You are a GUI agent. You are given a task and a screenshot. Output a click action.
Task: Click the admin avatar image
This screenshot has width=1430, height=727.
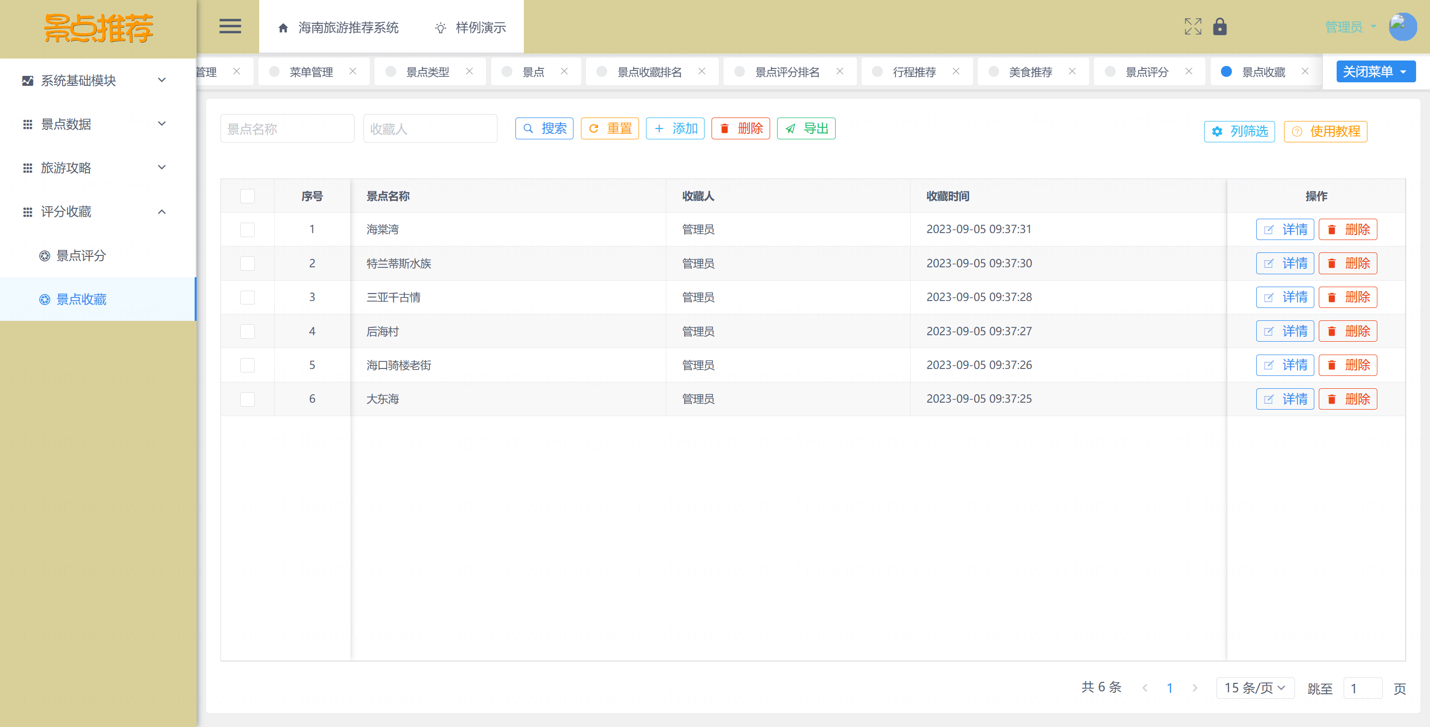(1402, 26)
